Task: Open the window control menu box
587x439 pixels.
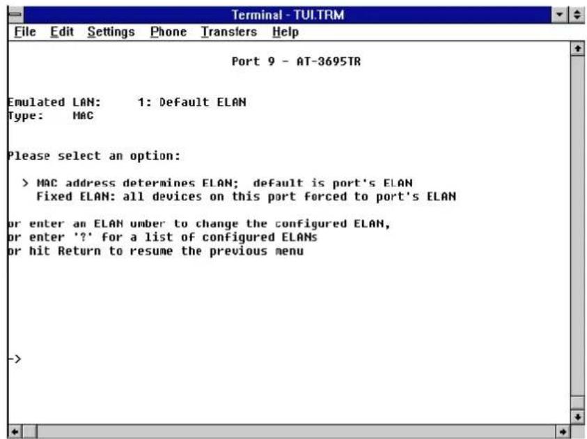Action: click(x=15, y=15)
